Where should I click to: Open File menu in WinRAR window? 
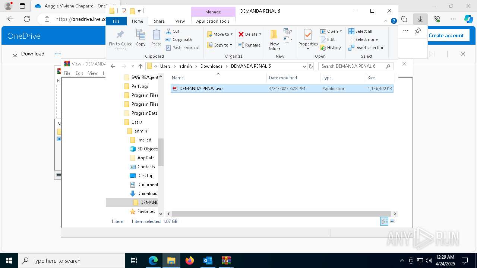(x=67, y=73)
